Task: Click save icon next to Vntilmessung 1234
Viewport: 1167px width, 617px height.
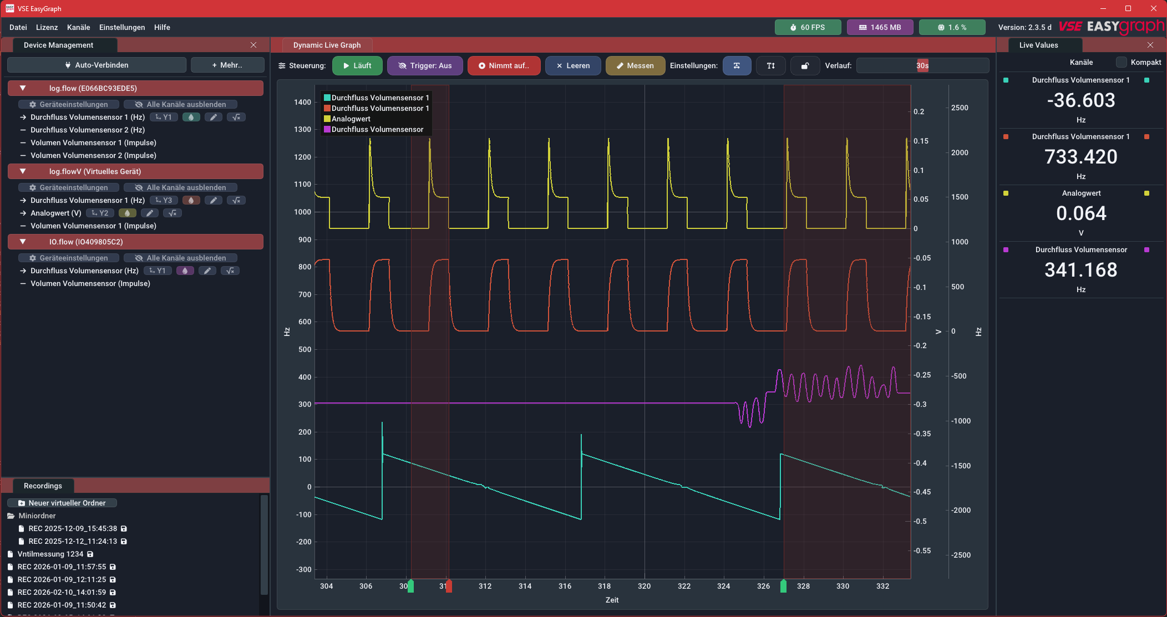Action: pyautogui.click(x=90, y=554)
